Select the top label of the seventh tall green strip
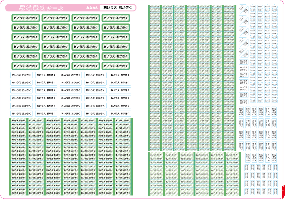Image resolution: width=285 pixels, height=199 pixels. [x=229, y=6]
